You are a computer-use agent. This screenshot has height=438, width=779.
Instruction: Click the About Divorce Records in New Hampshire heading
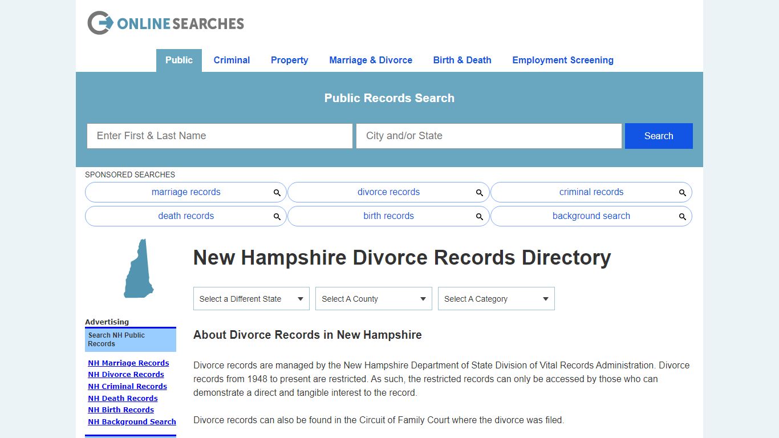(307, 335)
